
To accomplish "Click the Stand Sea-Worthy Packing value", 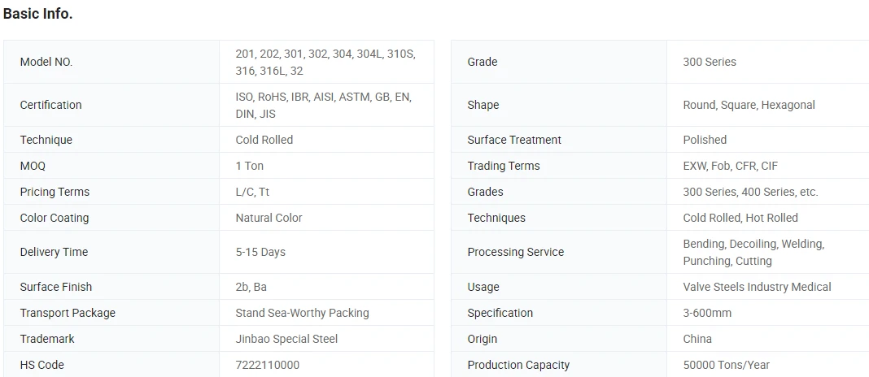I will coord(302,314).
